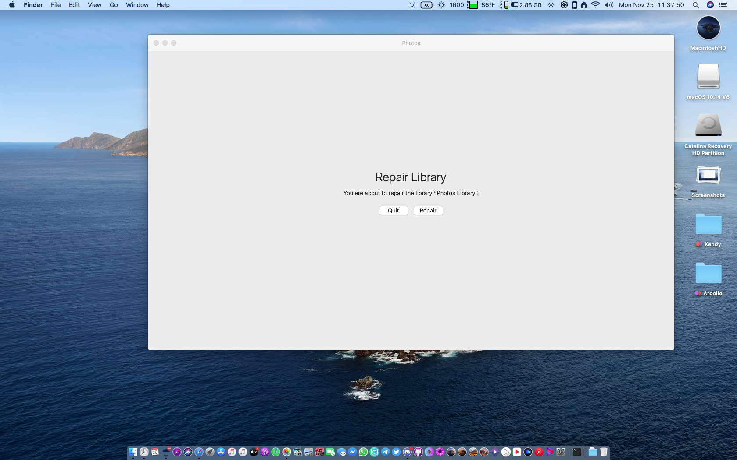Open Spotlight search in the menu bar
Viewport: 737px width, 460px height.
(696, 5)
